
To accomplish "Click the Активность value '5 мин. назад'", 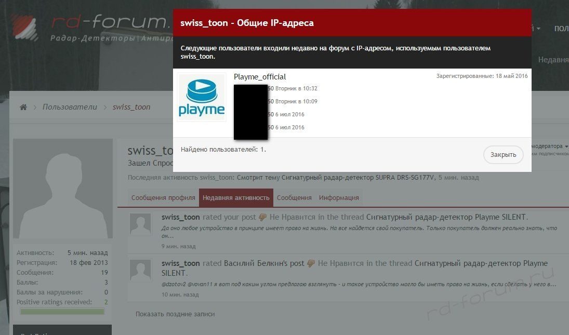I will click(x=87, y=253).
